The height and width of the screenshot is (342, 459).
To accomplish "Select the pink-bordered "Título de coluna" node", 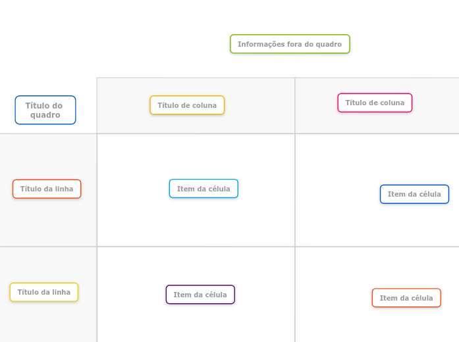I will (375, 103).
